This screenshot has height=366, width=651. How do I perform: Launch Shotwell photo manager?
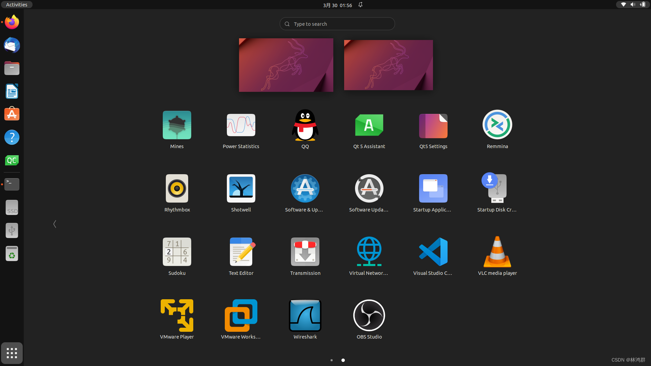241,193
